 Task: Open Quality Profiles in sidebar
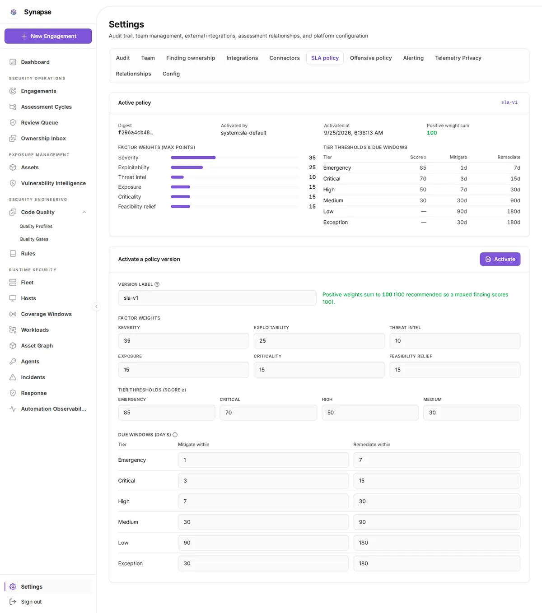pos(36,227)
